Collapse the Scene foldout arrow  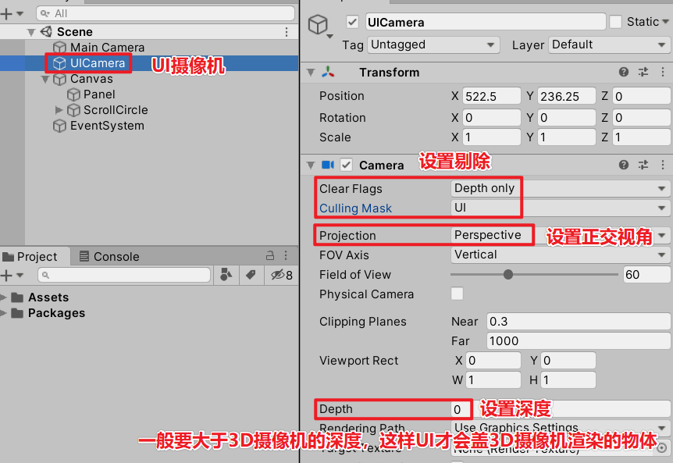31,32
